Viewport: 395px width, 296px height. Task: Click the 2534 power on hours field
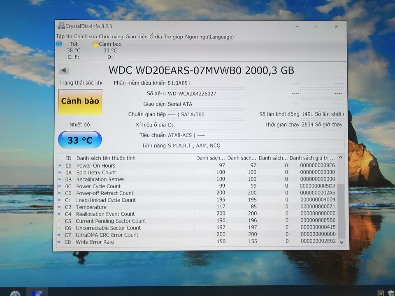click(x=323, y=125)
